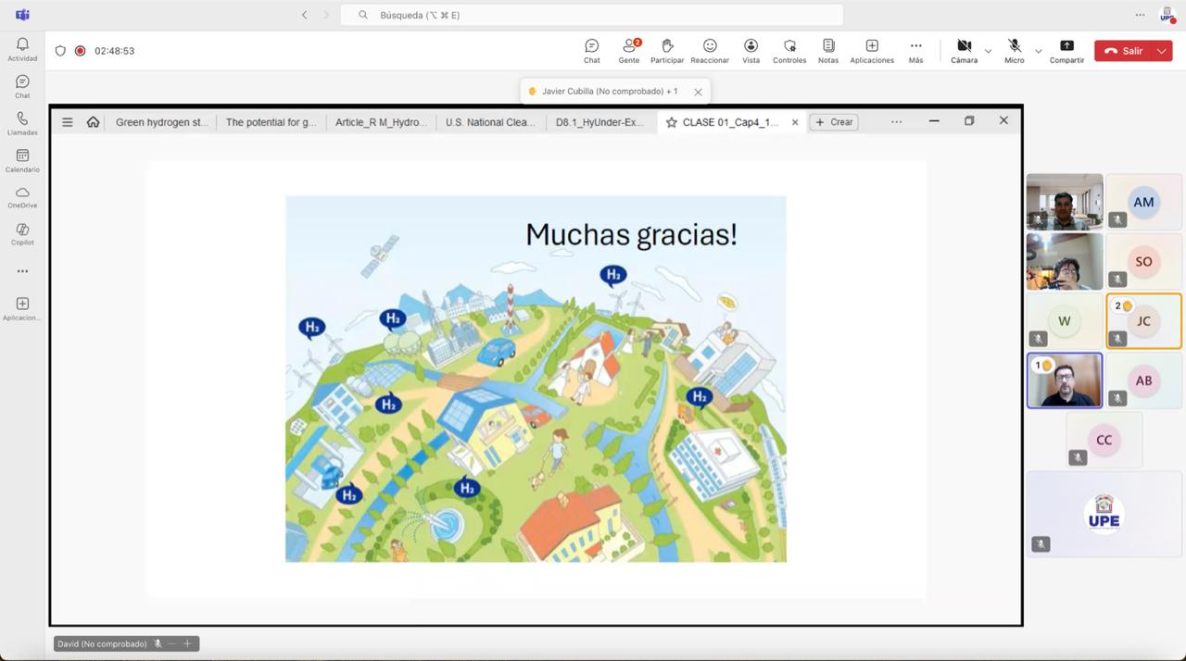Zoom in using the plus control near David's label
Viewport: 1186px width, 661px height.
tap(188, 642)
